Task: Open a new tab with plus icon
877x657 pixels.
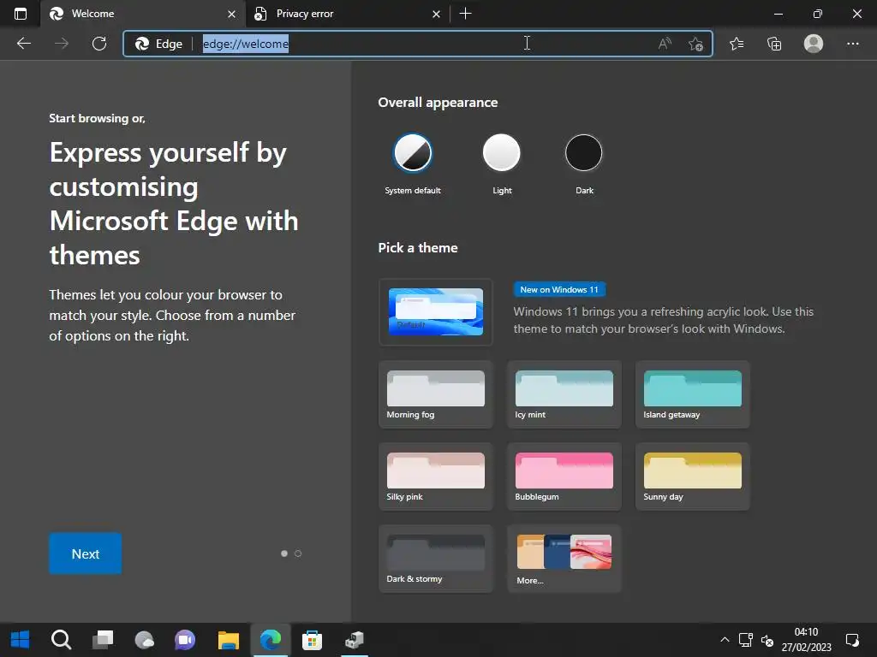Action: point(465,14)
